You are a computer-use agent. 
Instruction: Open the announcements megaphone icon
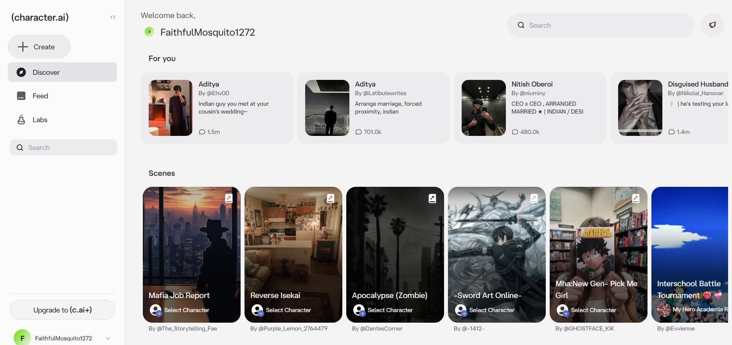(712, 25)
